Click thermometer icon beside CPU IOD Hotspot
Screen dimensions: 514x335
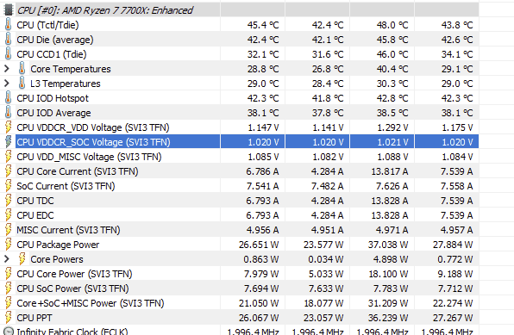[9, 98]
